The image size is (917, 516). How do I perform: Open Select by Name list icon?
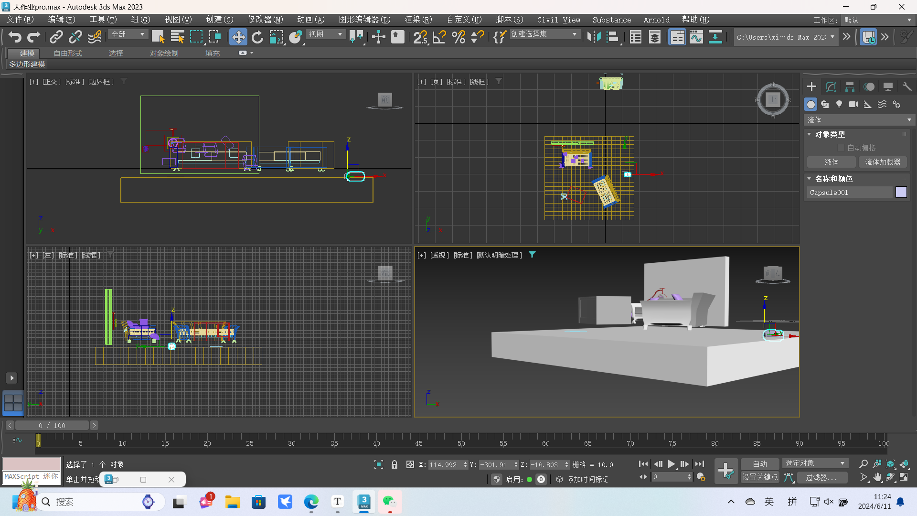pos(177,37)
